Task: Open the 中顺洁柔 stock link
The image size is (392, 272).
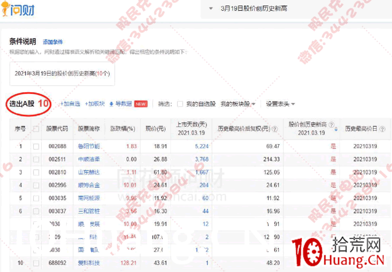Action: pyautogui.click(x=89, y=159)
